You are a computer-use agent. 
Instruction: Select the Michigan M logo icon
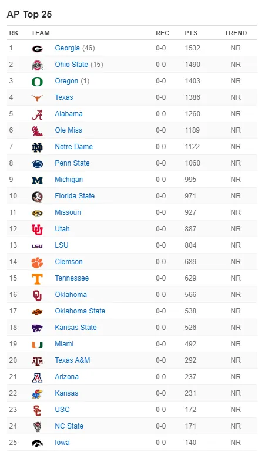click(x=37, y=180)
